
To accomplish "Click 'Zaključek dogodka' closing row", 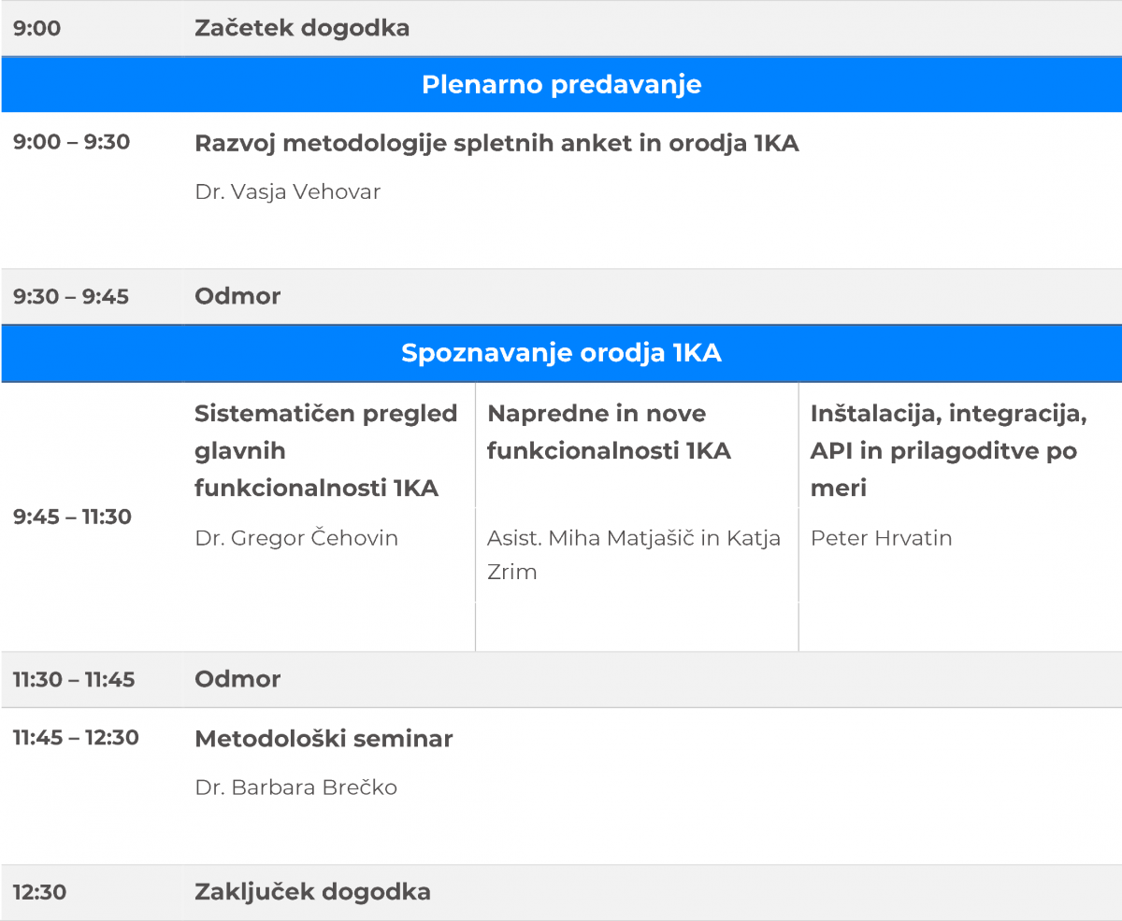I will click(312, 891).
